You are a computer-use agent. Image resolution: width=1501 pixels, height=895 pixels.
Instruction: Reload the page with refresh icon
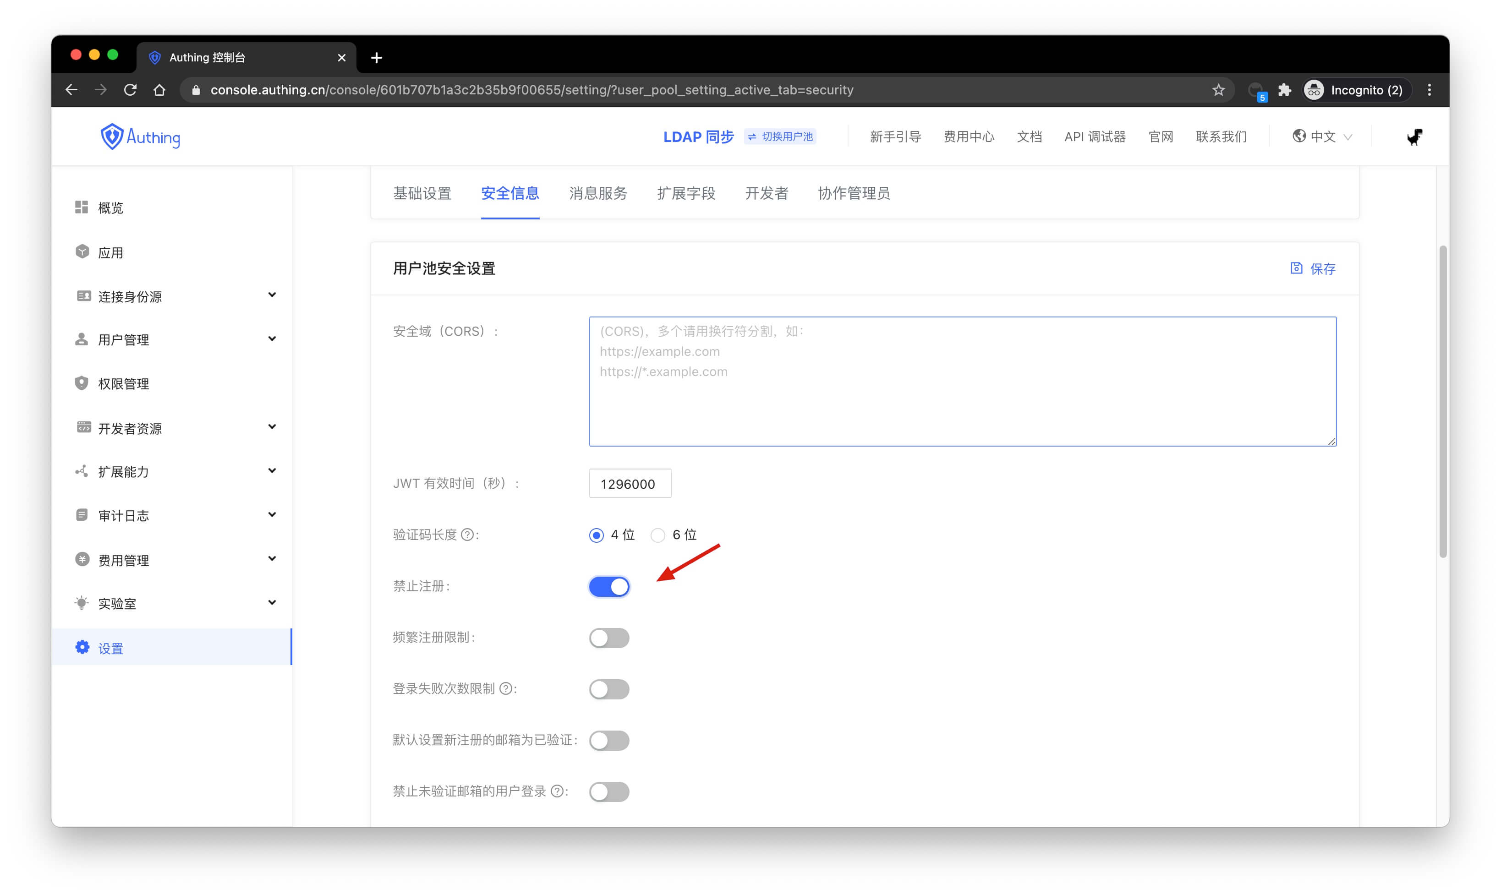(130, 91)
